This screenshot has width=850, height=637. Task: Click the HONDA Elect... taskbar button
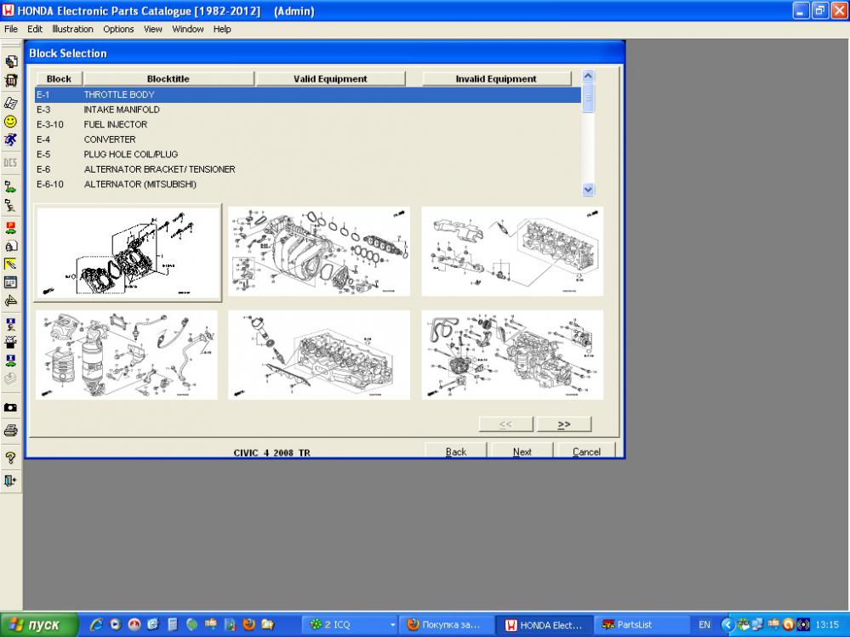pos(545,624)
